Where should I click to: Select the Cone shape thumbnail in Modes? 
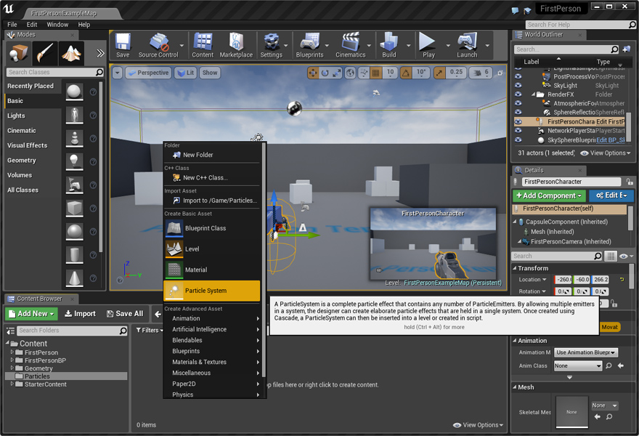click(x=74, y=278)
